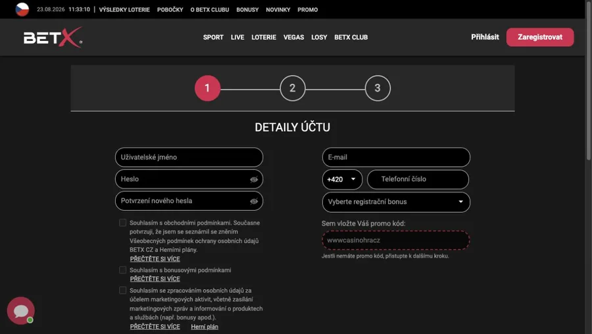
Task: Click the 23.08.2026 date text
Action: click(51, 9)
